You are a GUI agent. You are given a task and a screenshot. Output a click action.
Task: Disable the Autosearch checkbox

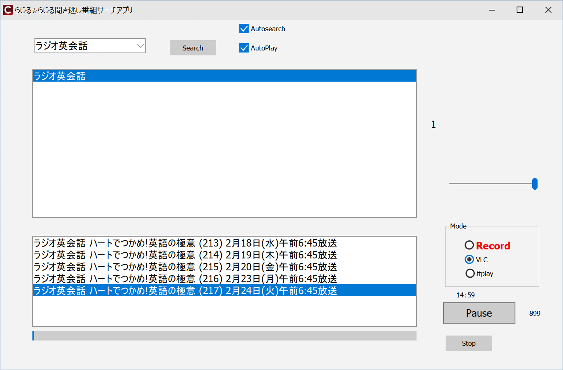pos(244,29)
